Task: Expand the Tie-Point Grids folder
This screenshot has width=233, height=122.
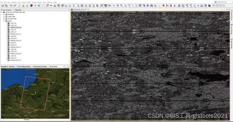Action: (x=4, y=19)
